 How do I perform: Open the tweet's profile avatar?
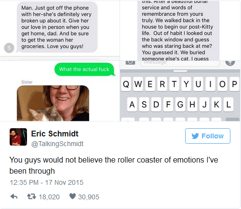click(x=18, y=137)
